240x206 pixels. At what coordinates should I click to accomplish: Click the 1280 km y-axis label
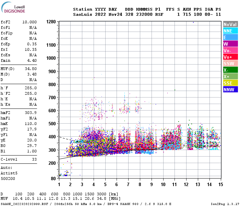tap(51, 22)
